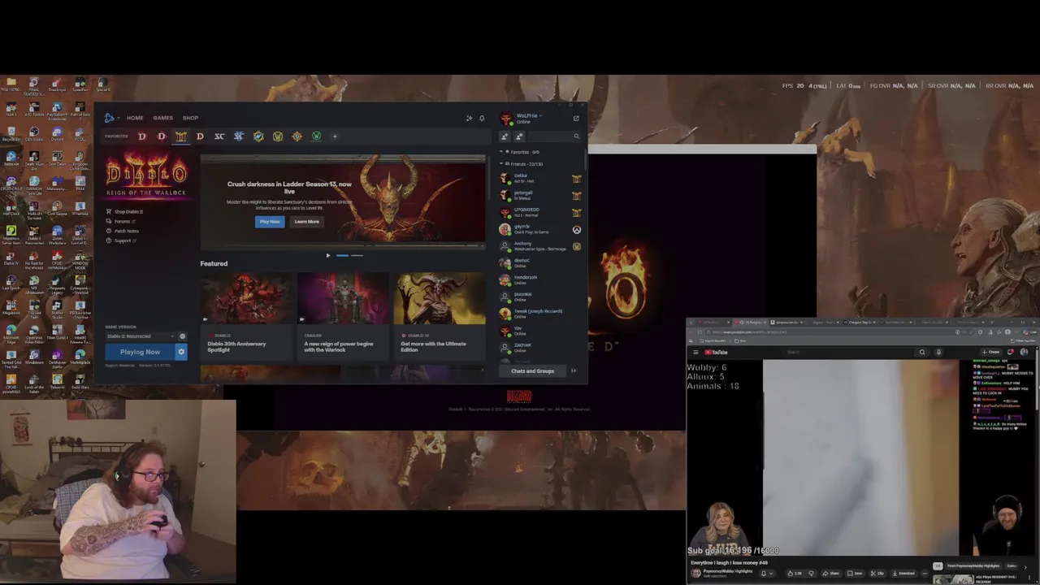Select the World of Warcraft favorite icon
Viewport: 1040px width, 585px height.
click(x=277, y=136)
